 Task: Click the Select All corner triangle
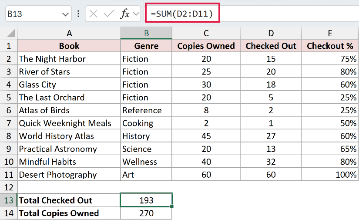click(x=11, y=33)
